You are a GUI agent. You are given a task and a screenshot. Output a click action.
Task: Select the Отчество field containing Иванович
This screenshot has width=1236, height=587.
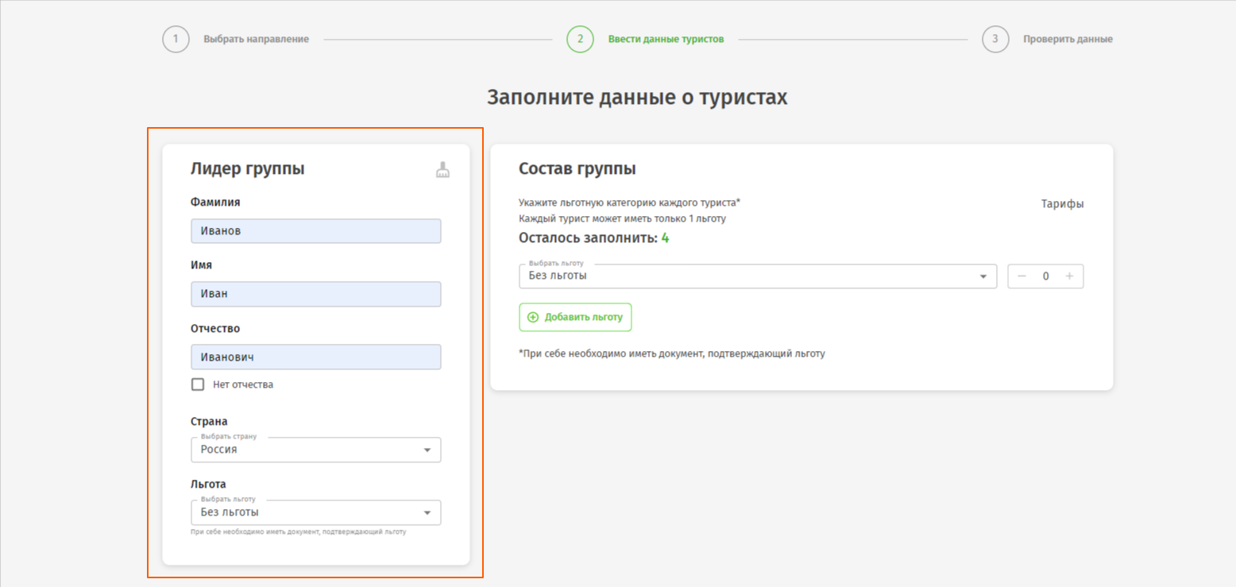(315, 357)
